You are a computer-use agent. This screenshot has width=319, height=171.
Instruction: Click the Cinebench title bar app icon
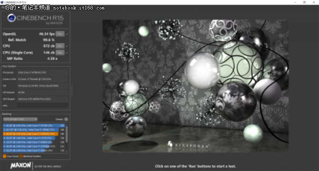click(2, 2)
